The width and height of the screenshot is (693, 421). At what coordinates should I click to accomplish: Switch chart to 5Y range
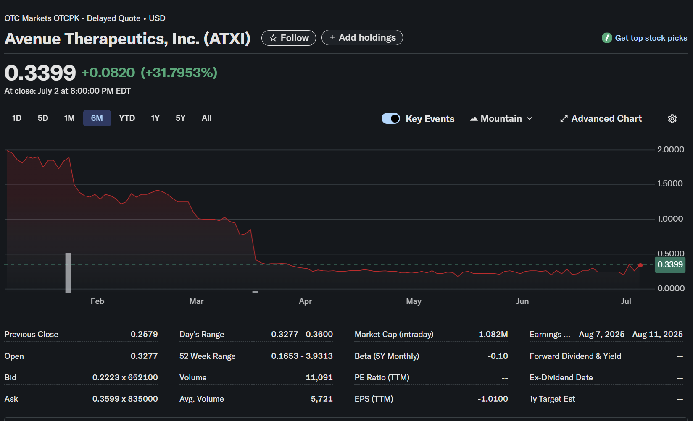181,118
